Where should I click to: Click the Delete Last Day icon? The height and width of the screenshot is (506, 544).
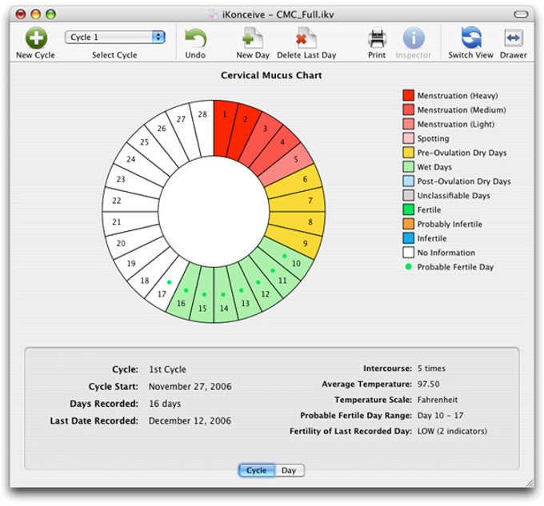(x=306, y=38)
